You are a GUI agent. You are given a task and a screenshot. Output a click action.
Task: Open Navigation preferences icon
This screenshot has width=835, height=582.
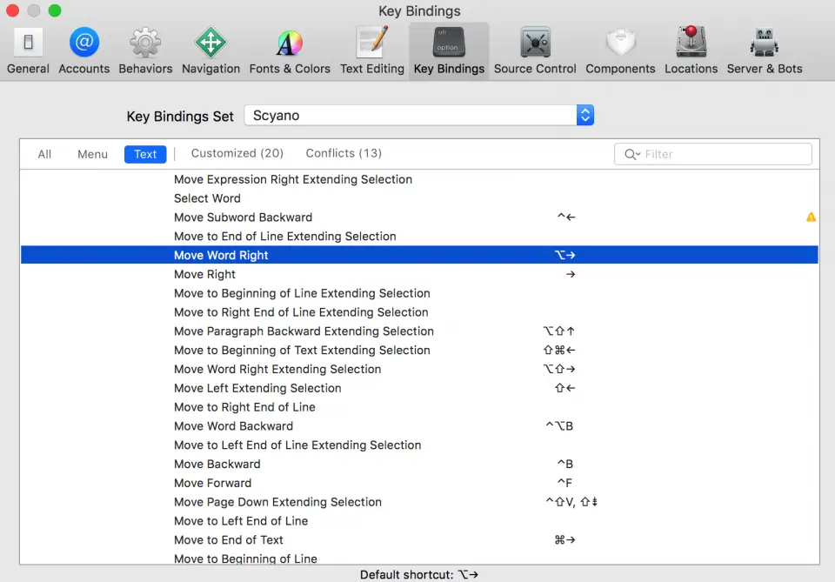(x=210, y=42)
